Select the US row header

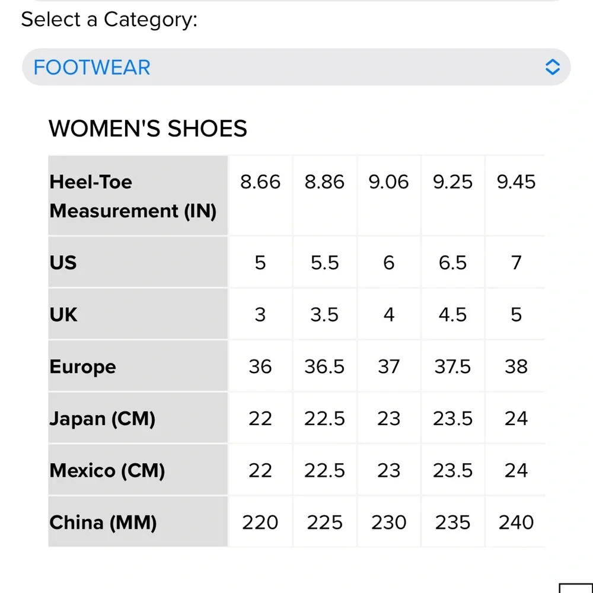point(138,262)
